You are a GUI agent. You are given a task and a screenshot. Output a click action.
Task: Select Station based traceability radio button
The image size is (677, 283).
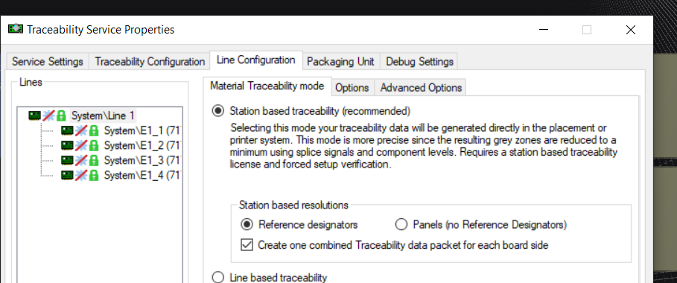[x=218, y=111]
